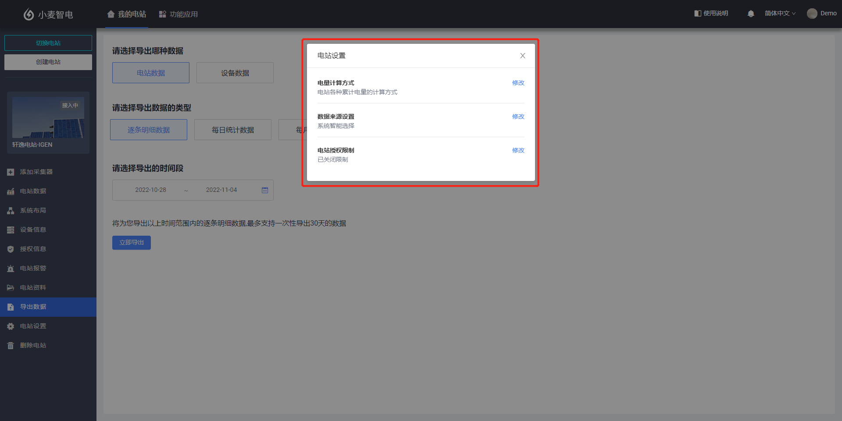Click the start date 2022-10-28 field
This screenshot has height=421, width=842.
click(x=150, y=190)
